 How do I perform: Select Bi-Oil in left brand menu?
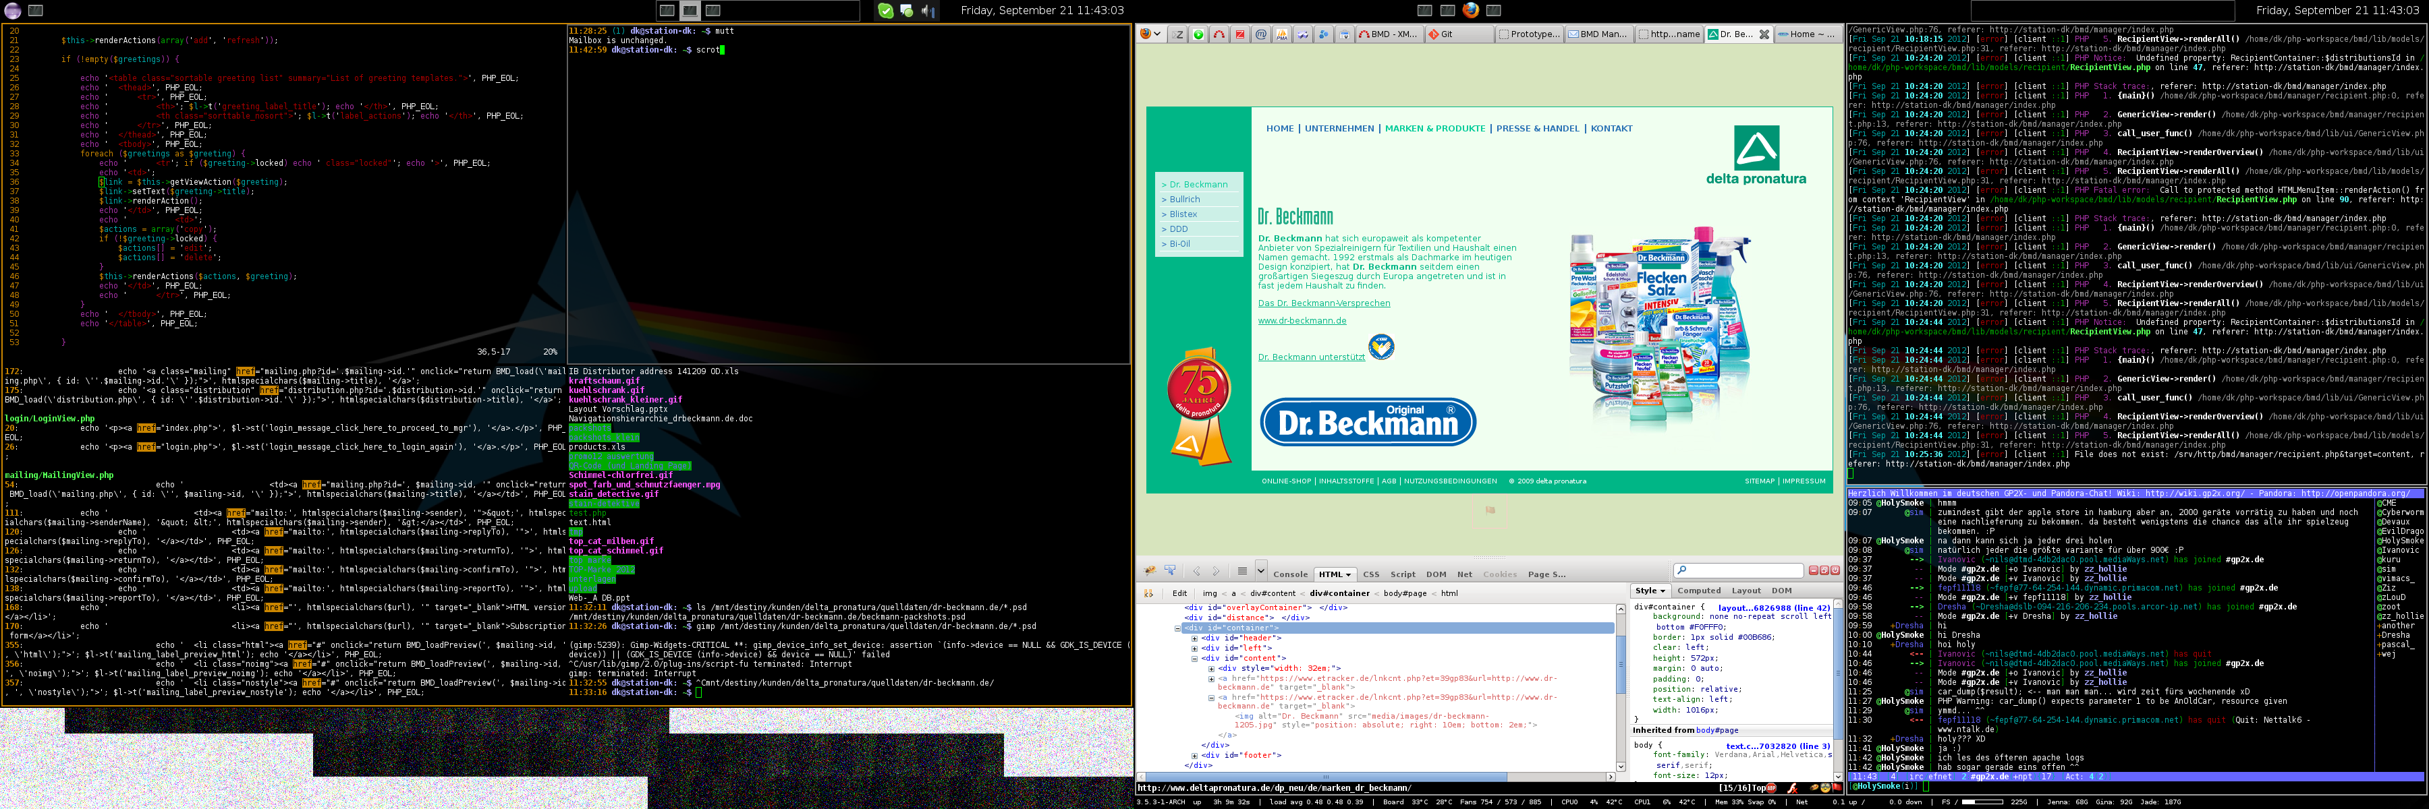pos(1179,244)
